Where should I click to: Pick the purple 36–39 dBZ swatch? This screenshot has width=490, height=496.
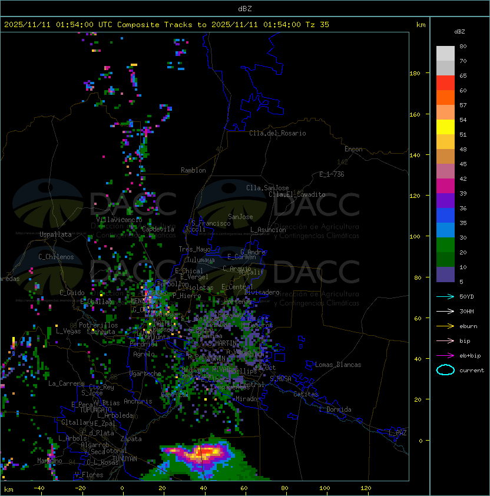445,200
